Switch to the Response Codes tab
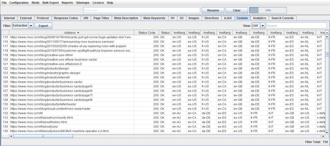Screen dimensions: 330x146 pos(66,18)
